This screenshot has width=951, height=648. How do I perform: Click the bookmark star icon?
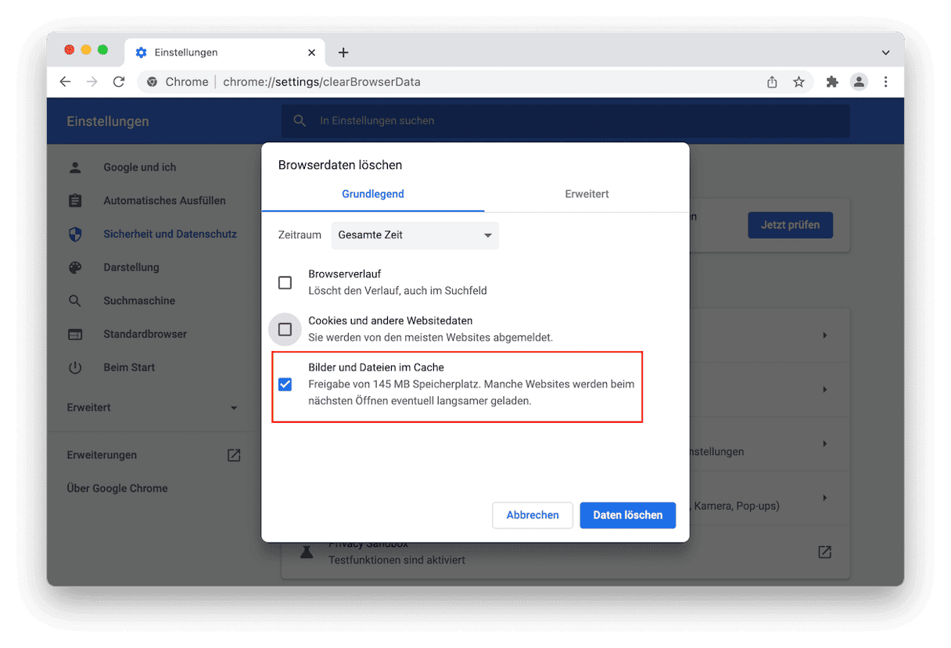coord(798,82)
